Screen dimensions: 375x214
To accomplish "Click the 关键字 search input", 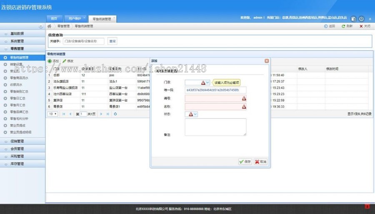I will coord(83,41).
